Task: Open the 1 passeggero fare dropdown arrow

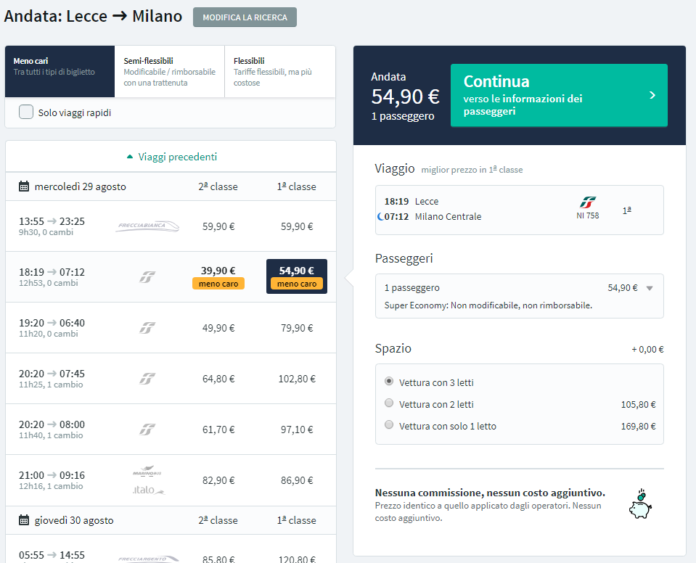Action: point(650,288)
